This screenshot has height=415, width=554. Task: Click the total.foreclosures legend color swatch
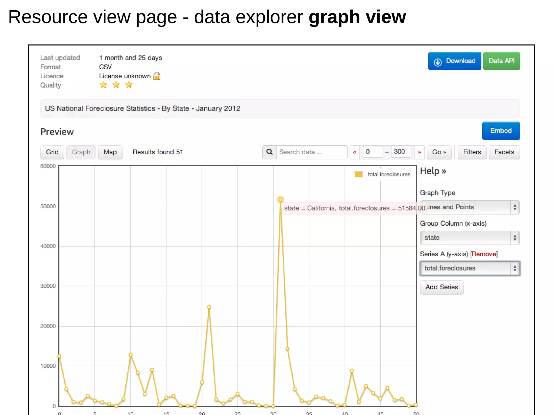coord(358,175)
